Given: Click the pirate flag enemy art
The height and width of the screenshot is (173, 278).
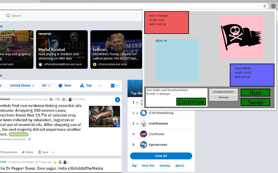Looking at the screenshot, I should pyautogui.click(x=242, y=37).
